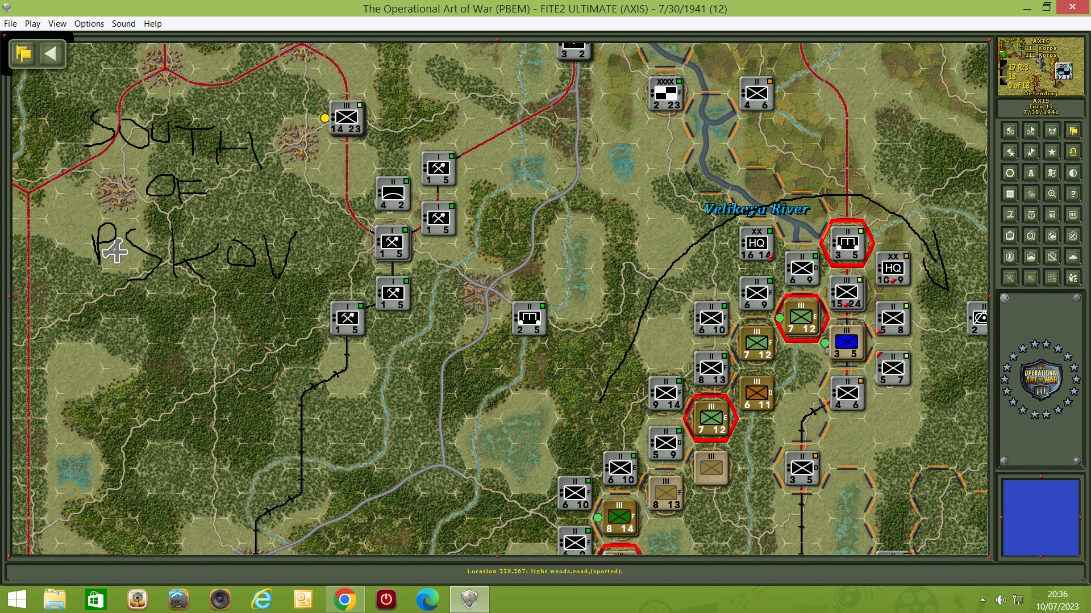The image size is (1091, 613).
Task: Click the HQ display icon
Action: coord(1073,215)
